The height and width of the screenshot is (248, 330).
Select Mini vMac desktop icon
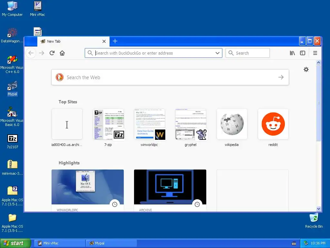37,9
